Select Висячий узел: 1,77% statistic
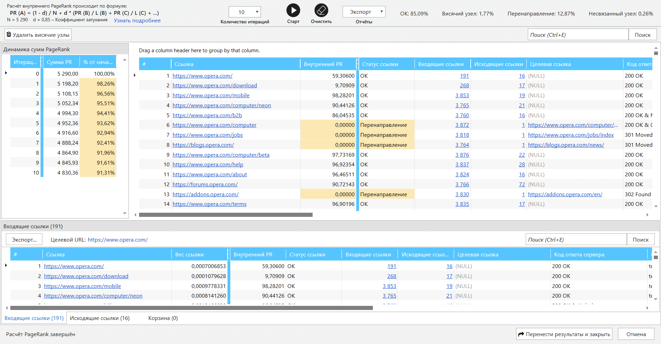Viewport: 661px width, 344px height. [468, 14]
